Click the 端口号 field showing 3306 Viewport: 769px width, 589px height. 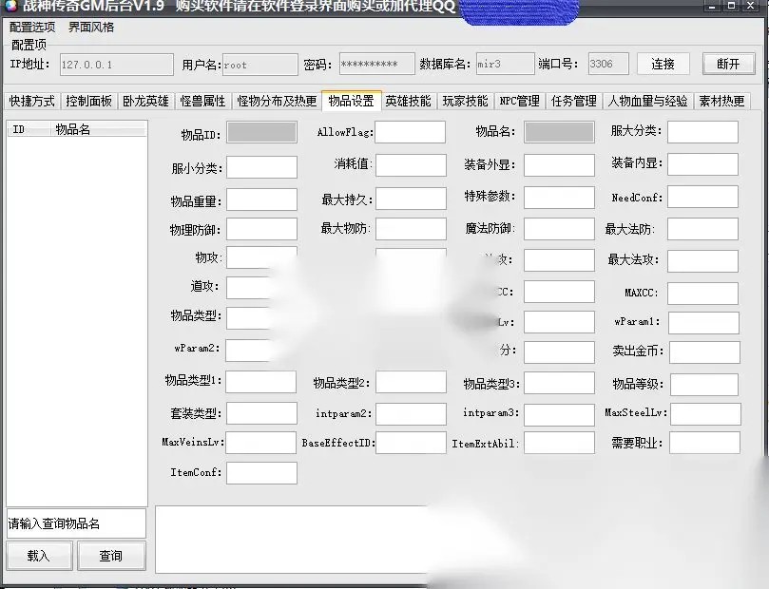(x=608, y=64)
